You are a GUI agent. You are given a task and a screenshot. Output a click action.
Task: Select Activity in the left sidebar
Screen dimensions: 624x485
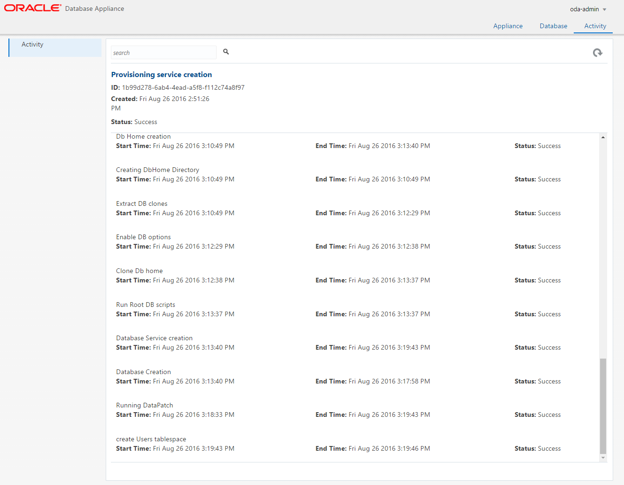tap(55, 47)
